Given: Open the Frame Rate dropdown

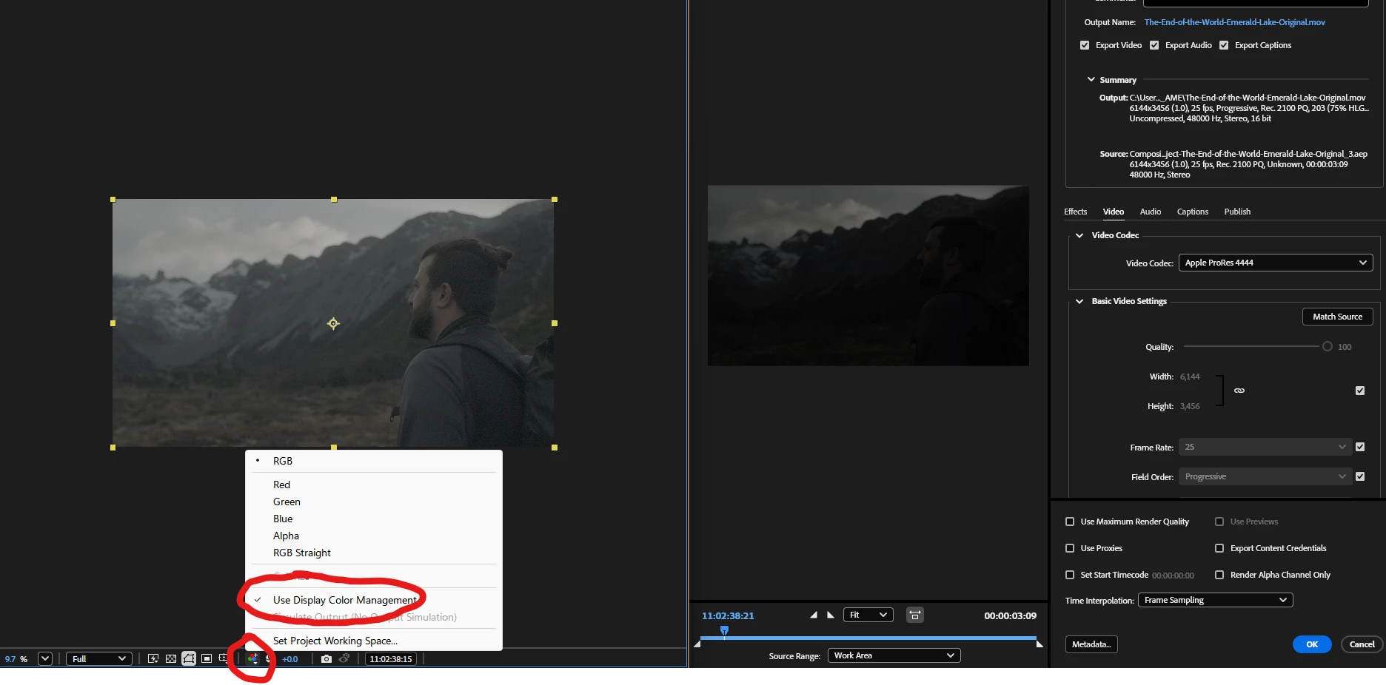Looking at the screenshot, I should (x=1265, y=447).
